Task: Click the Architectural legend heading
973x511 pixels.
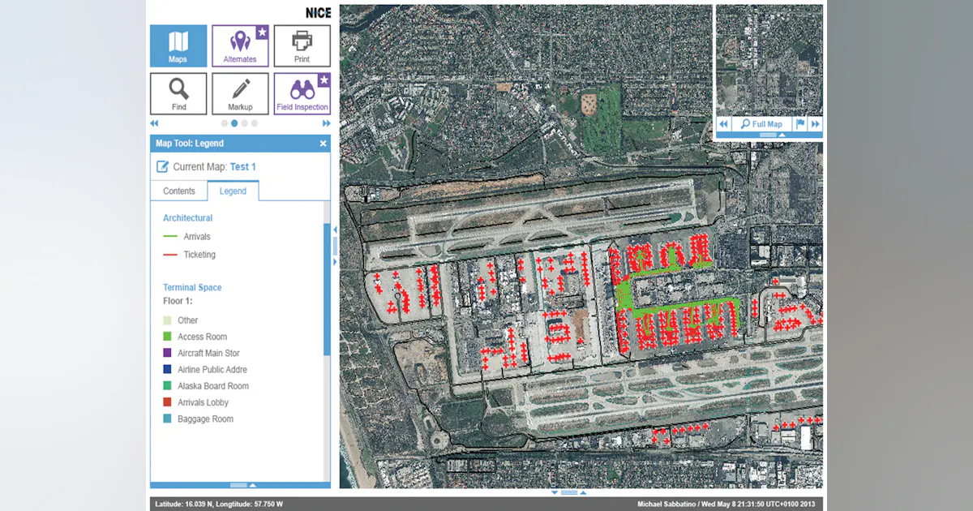Action: coord(187,218)
